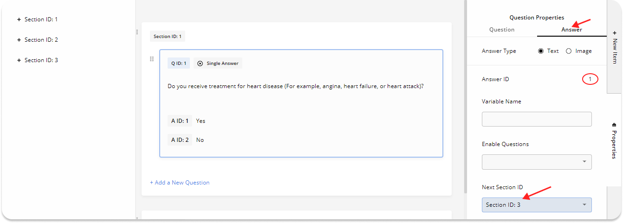Screen dimensions: 623x223
Task: Click the section drag handle above Section ID: 1
Action: pyautogui.click(x=137, y=32)
